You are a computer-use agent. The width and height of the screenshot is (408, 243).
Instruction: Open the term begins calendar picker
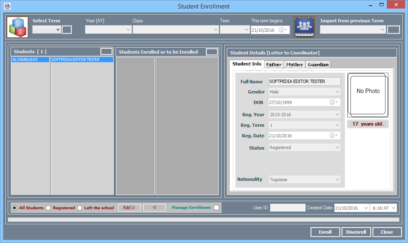[283, 30]
